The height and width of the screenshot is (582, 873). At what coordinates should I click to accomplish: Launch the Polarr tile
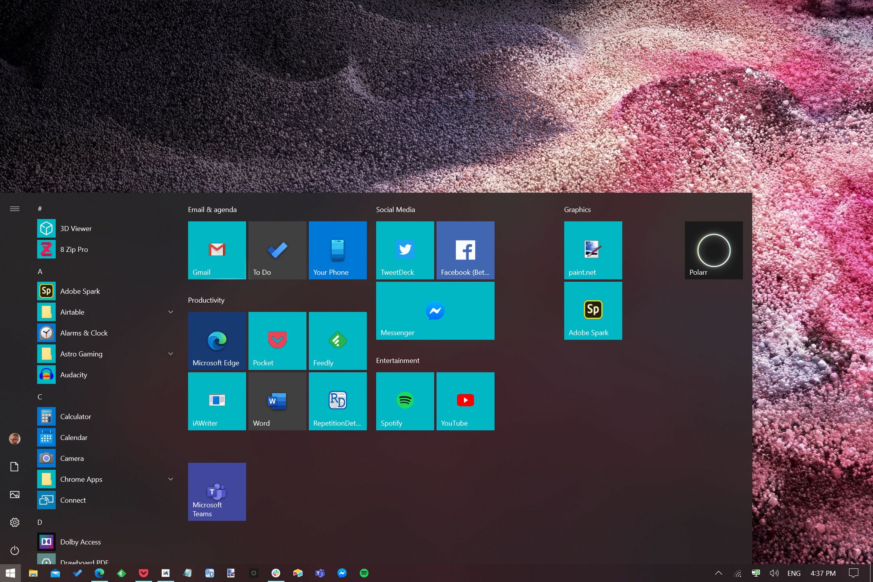pos(713,250)
